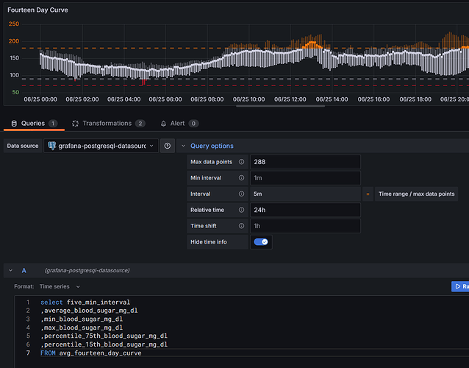Show info for Relative time
Image resolution: width=469 pixels, height=368 pixels.
[241, 210]
